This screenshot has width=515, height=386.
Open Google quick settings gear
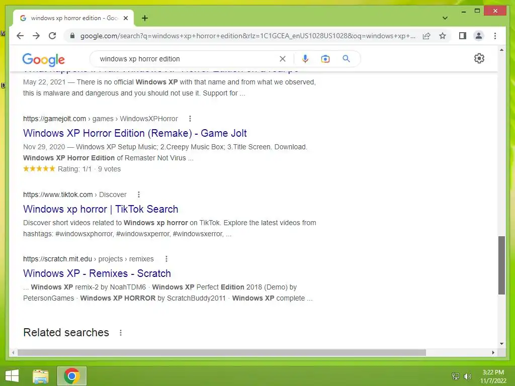(479, 58)
